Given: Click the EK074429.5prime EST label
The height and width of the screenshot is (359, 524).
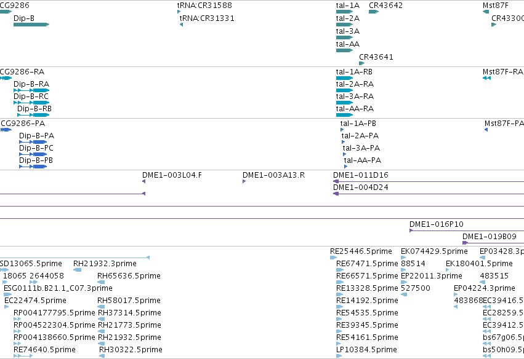Looking at the screenshot, I should (x=435, y=251).
